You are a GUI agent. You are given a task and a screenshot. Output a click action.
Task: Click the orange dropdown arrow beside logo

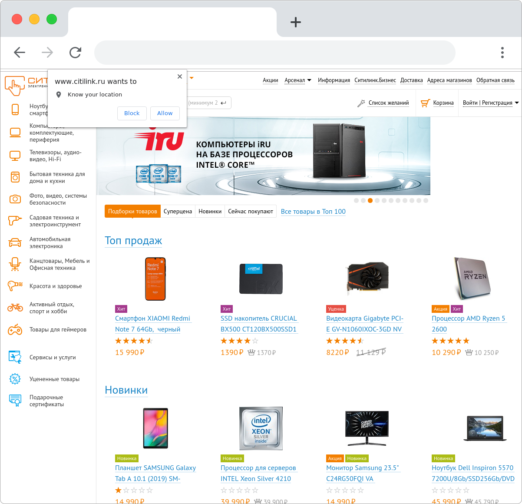click(x=192, y=78)
